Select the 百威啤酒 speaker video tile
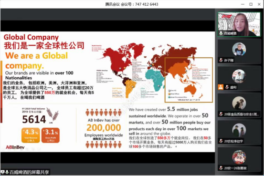Viewport: 264px width, 176px height. pos(239,24)
